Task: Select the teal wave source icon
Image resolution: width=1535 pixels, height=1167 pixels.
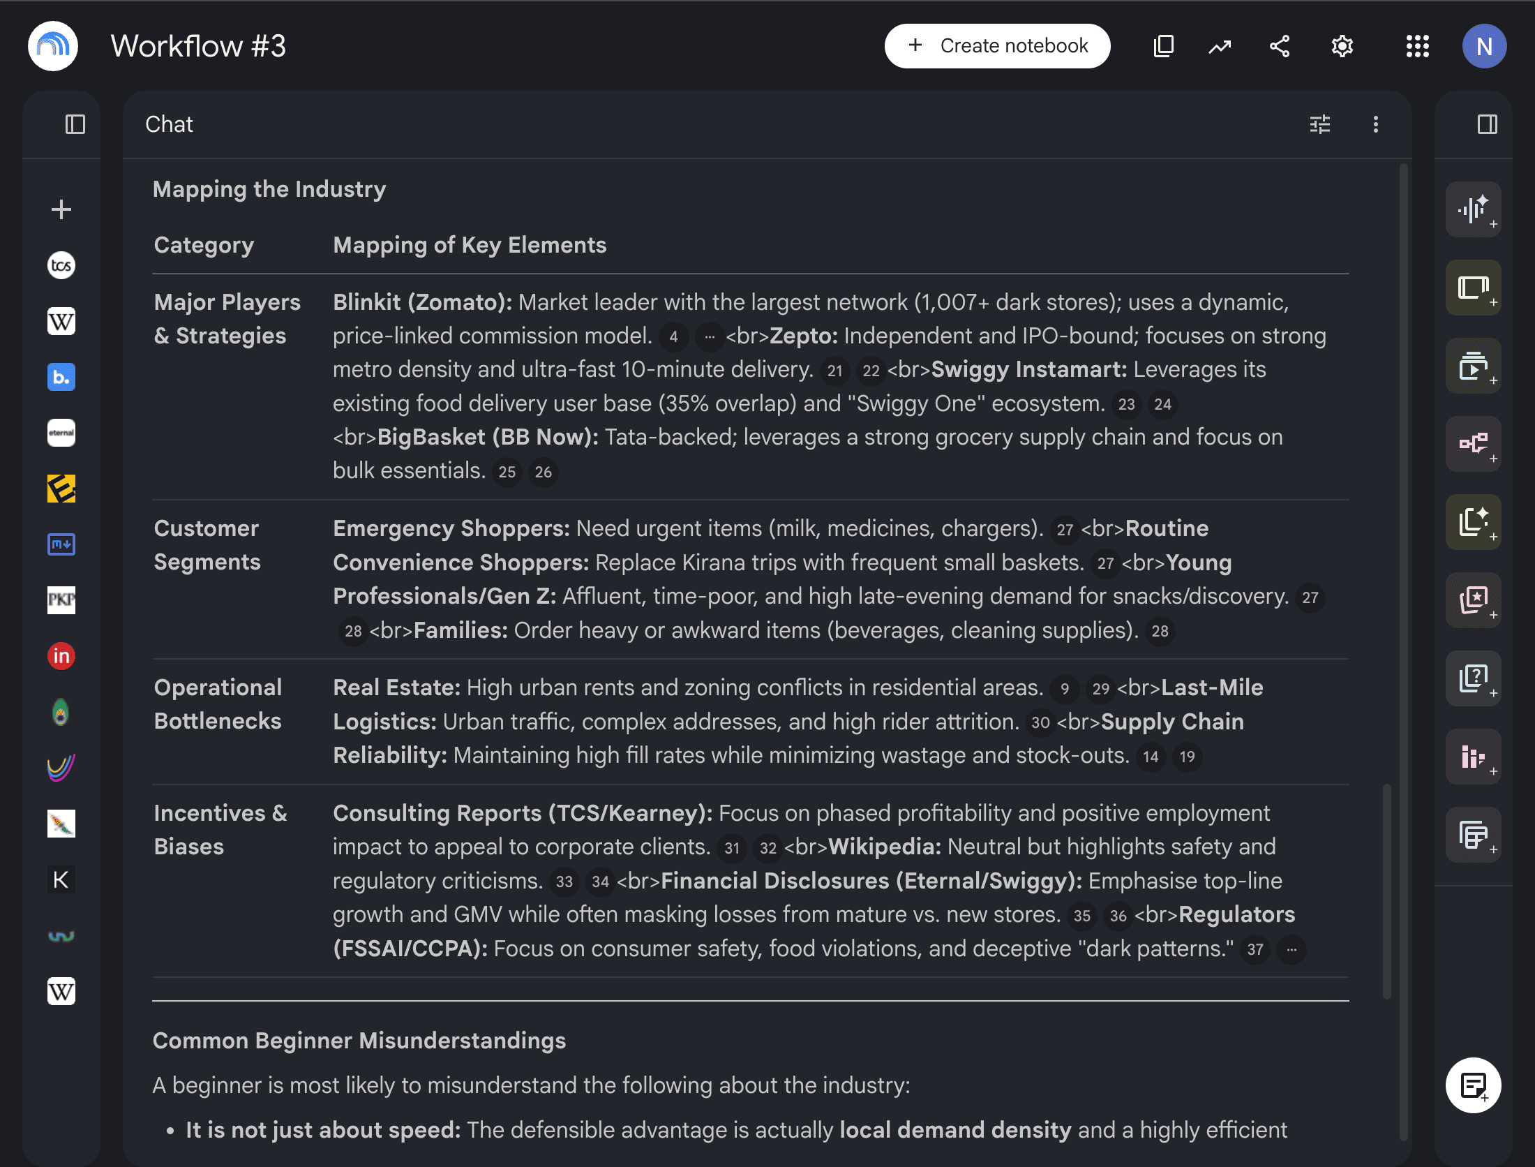Action: [61, 935]
